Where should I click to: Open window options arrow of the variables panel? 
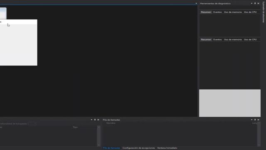[x=91, y=120]
